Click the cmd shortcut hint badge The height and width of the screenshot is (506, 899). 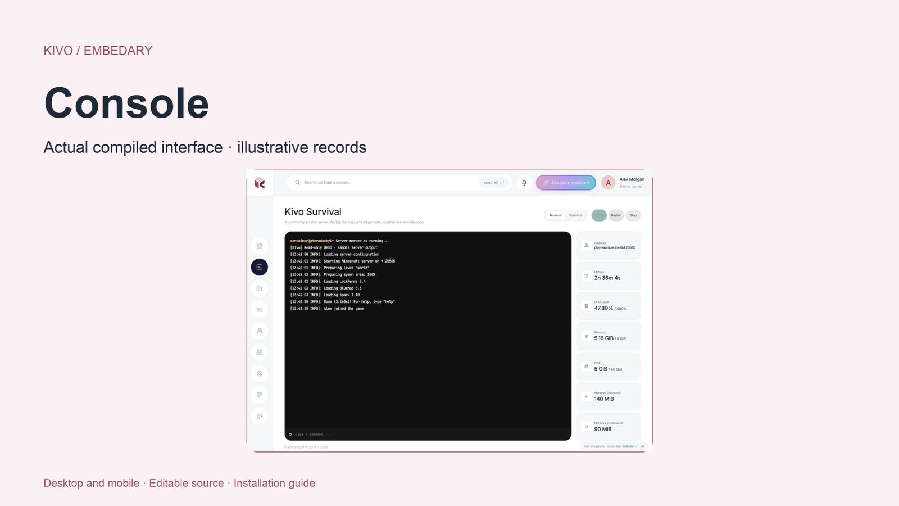click(494, 183)
